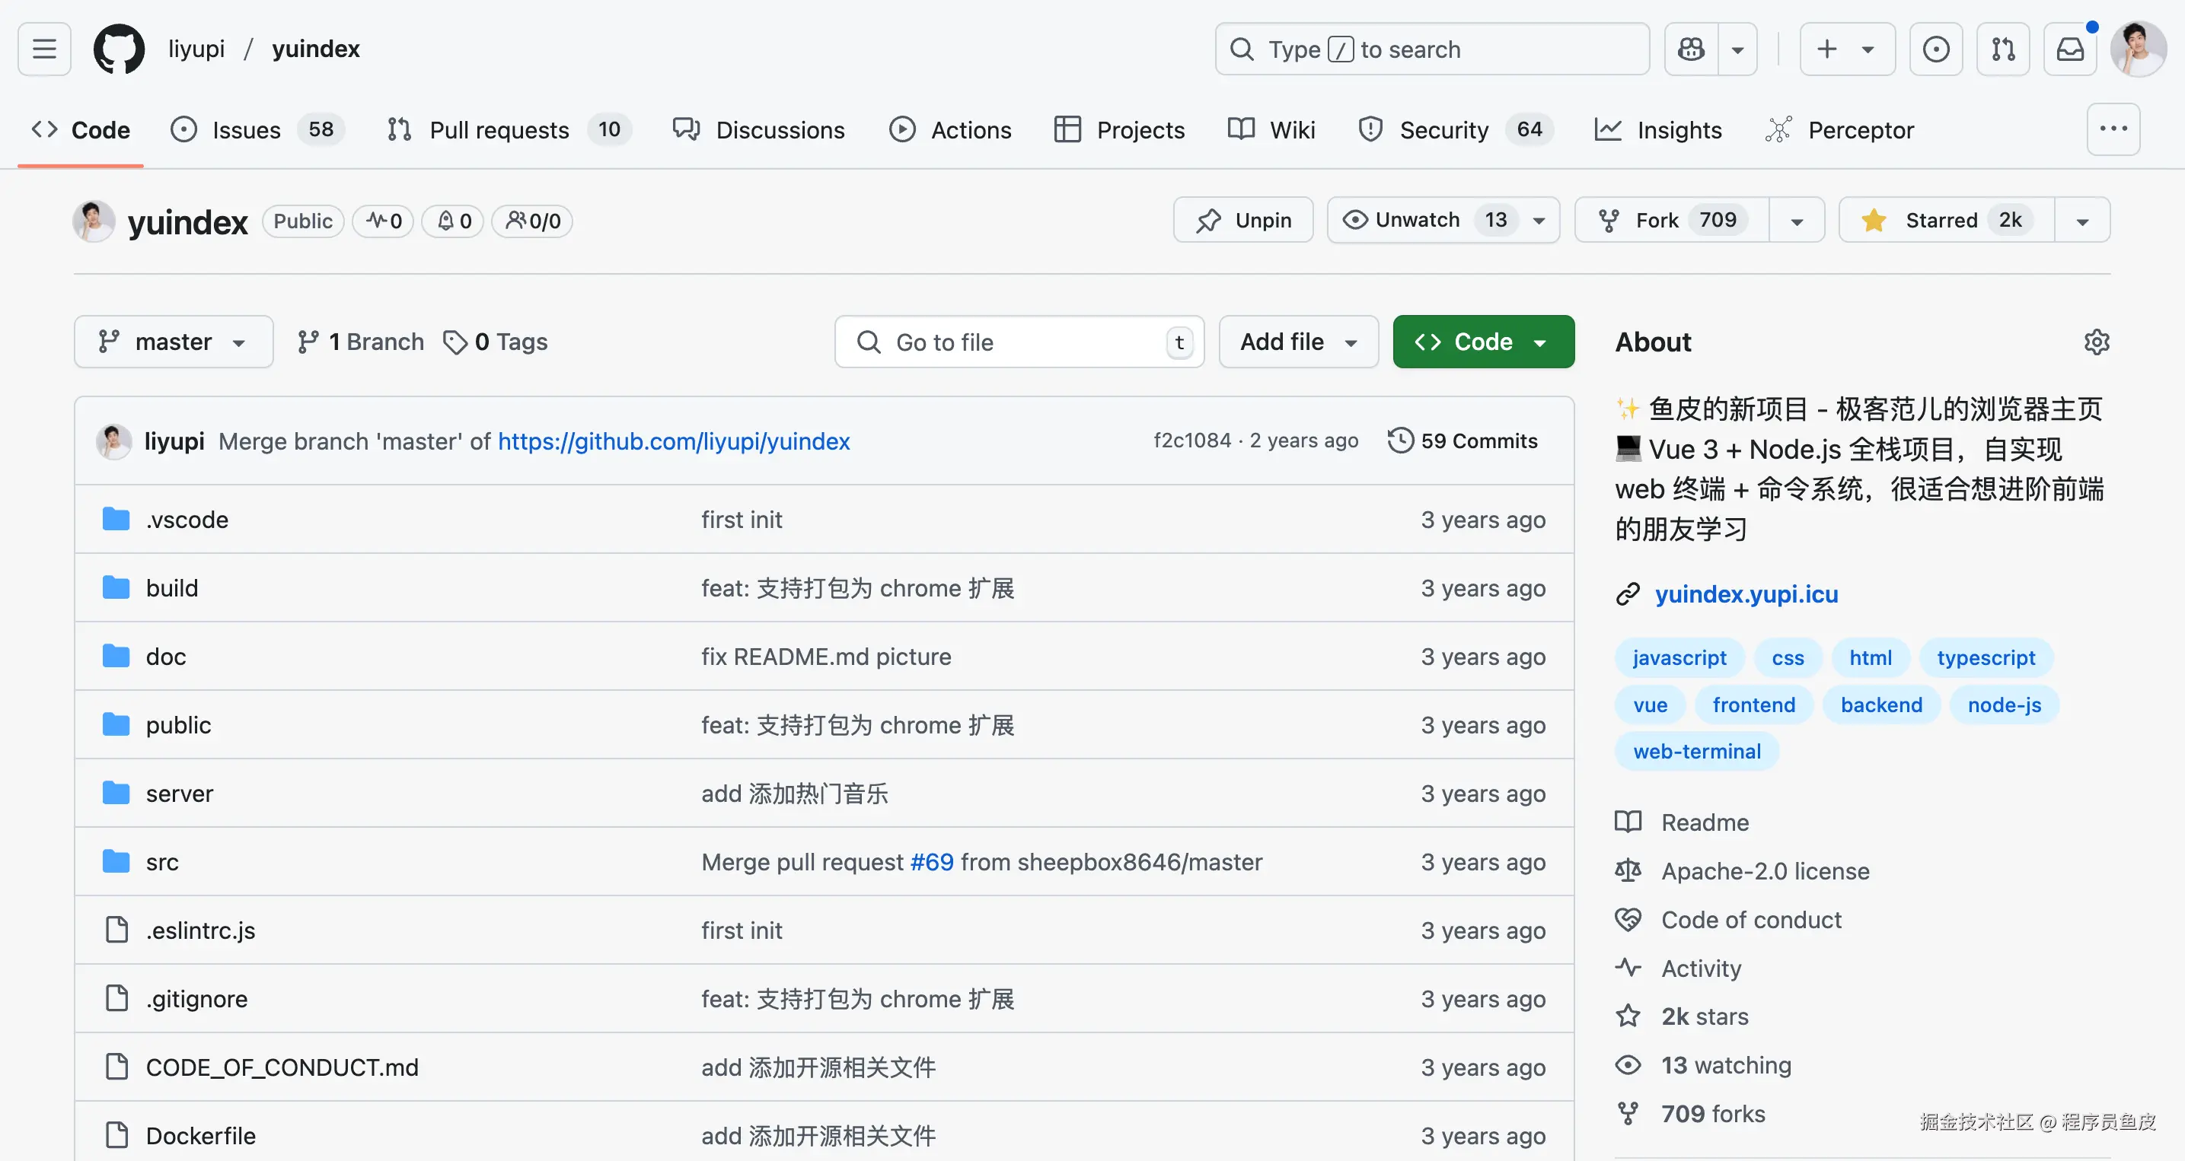The height and width of the screenshot is (1161, 2185).
Task: Open the notifications inbox icon
Action: [2069, 49]
